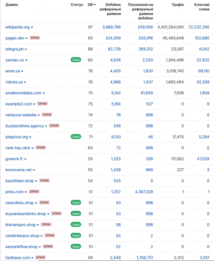Click bounceme.net dofollow domains value 1,439
Image resolution: width=214 pixels, height=261 pixels.
point(116,170)
